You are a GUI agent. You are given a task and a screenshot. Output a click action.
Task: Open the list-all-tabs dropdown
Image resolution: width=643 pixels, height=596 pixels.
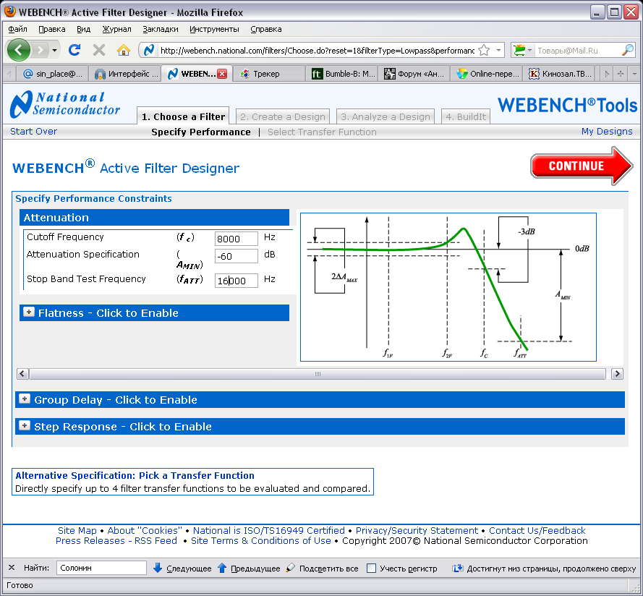[634, 74]
